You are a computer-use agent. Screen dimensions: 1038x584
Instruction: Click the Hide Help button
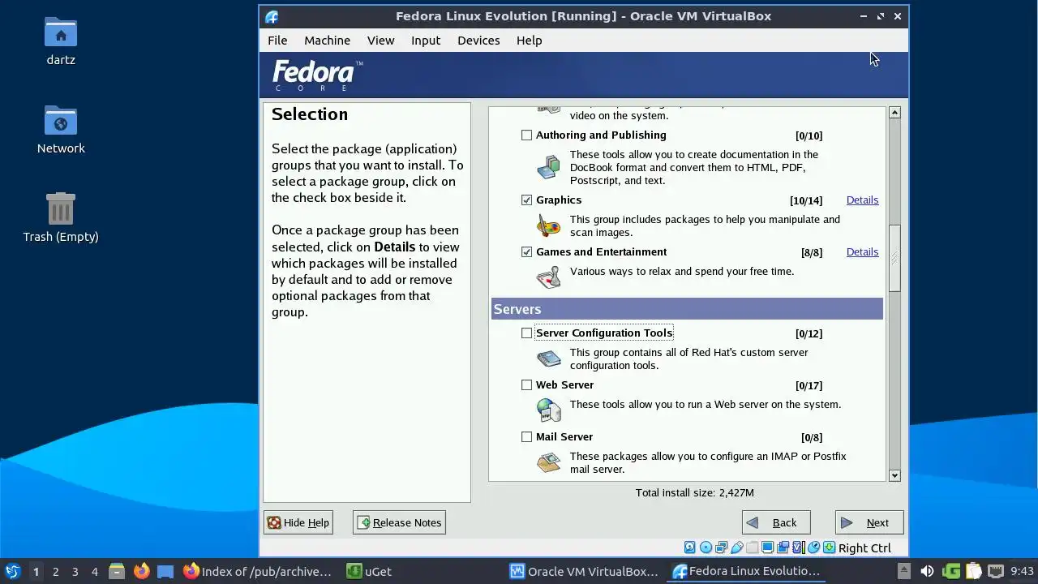tap(298, 522)
